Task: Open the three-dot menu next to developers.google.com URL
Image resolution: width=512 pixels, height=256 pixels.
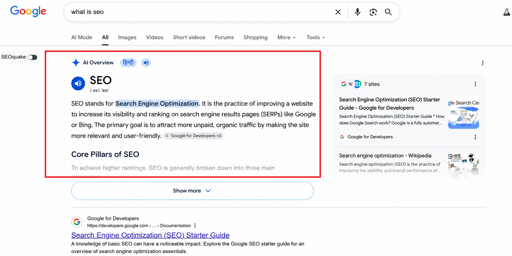Action: 195,225
